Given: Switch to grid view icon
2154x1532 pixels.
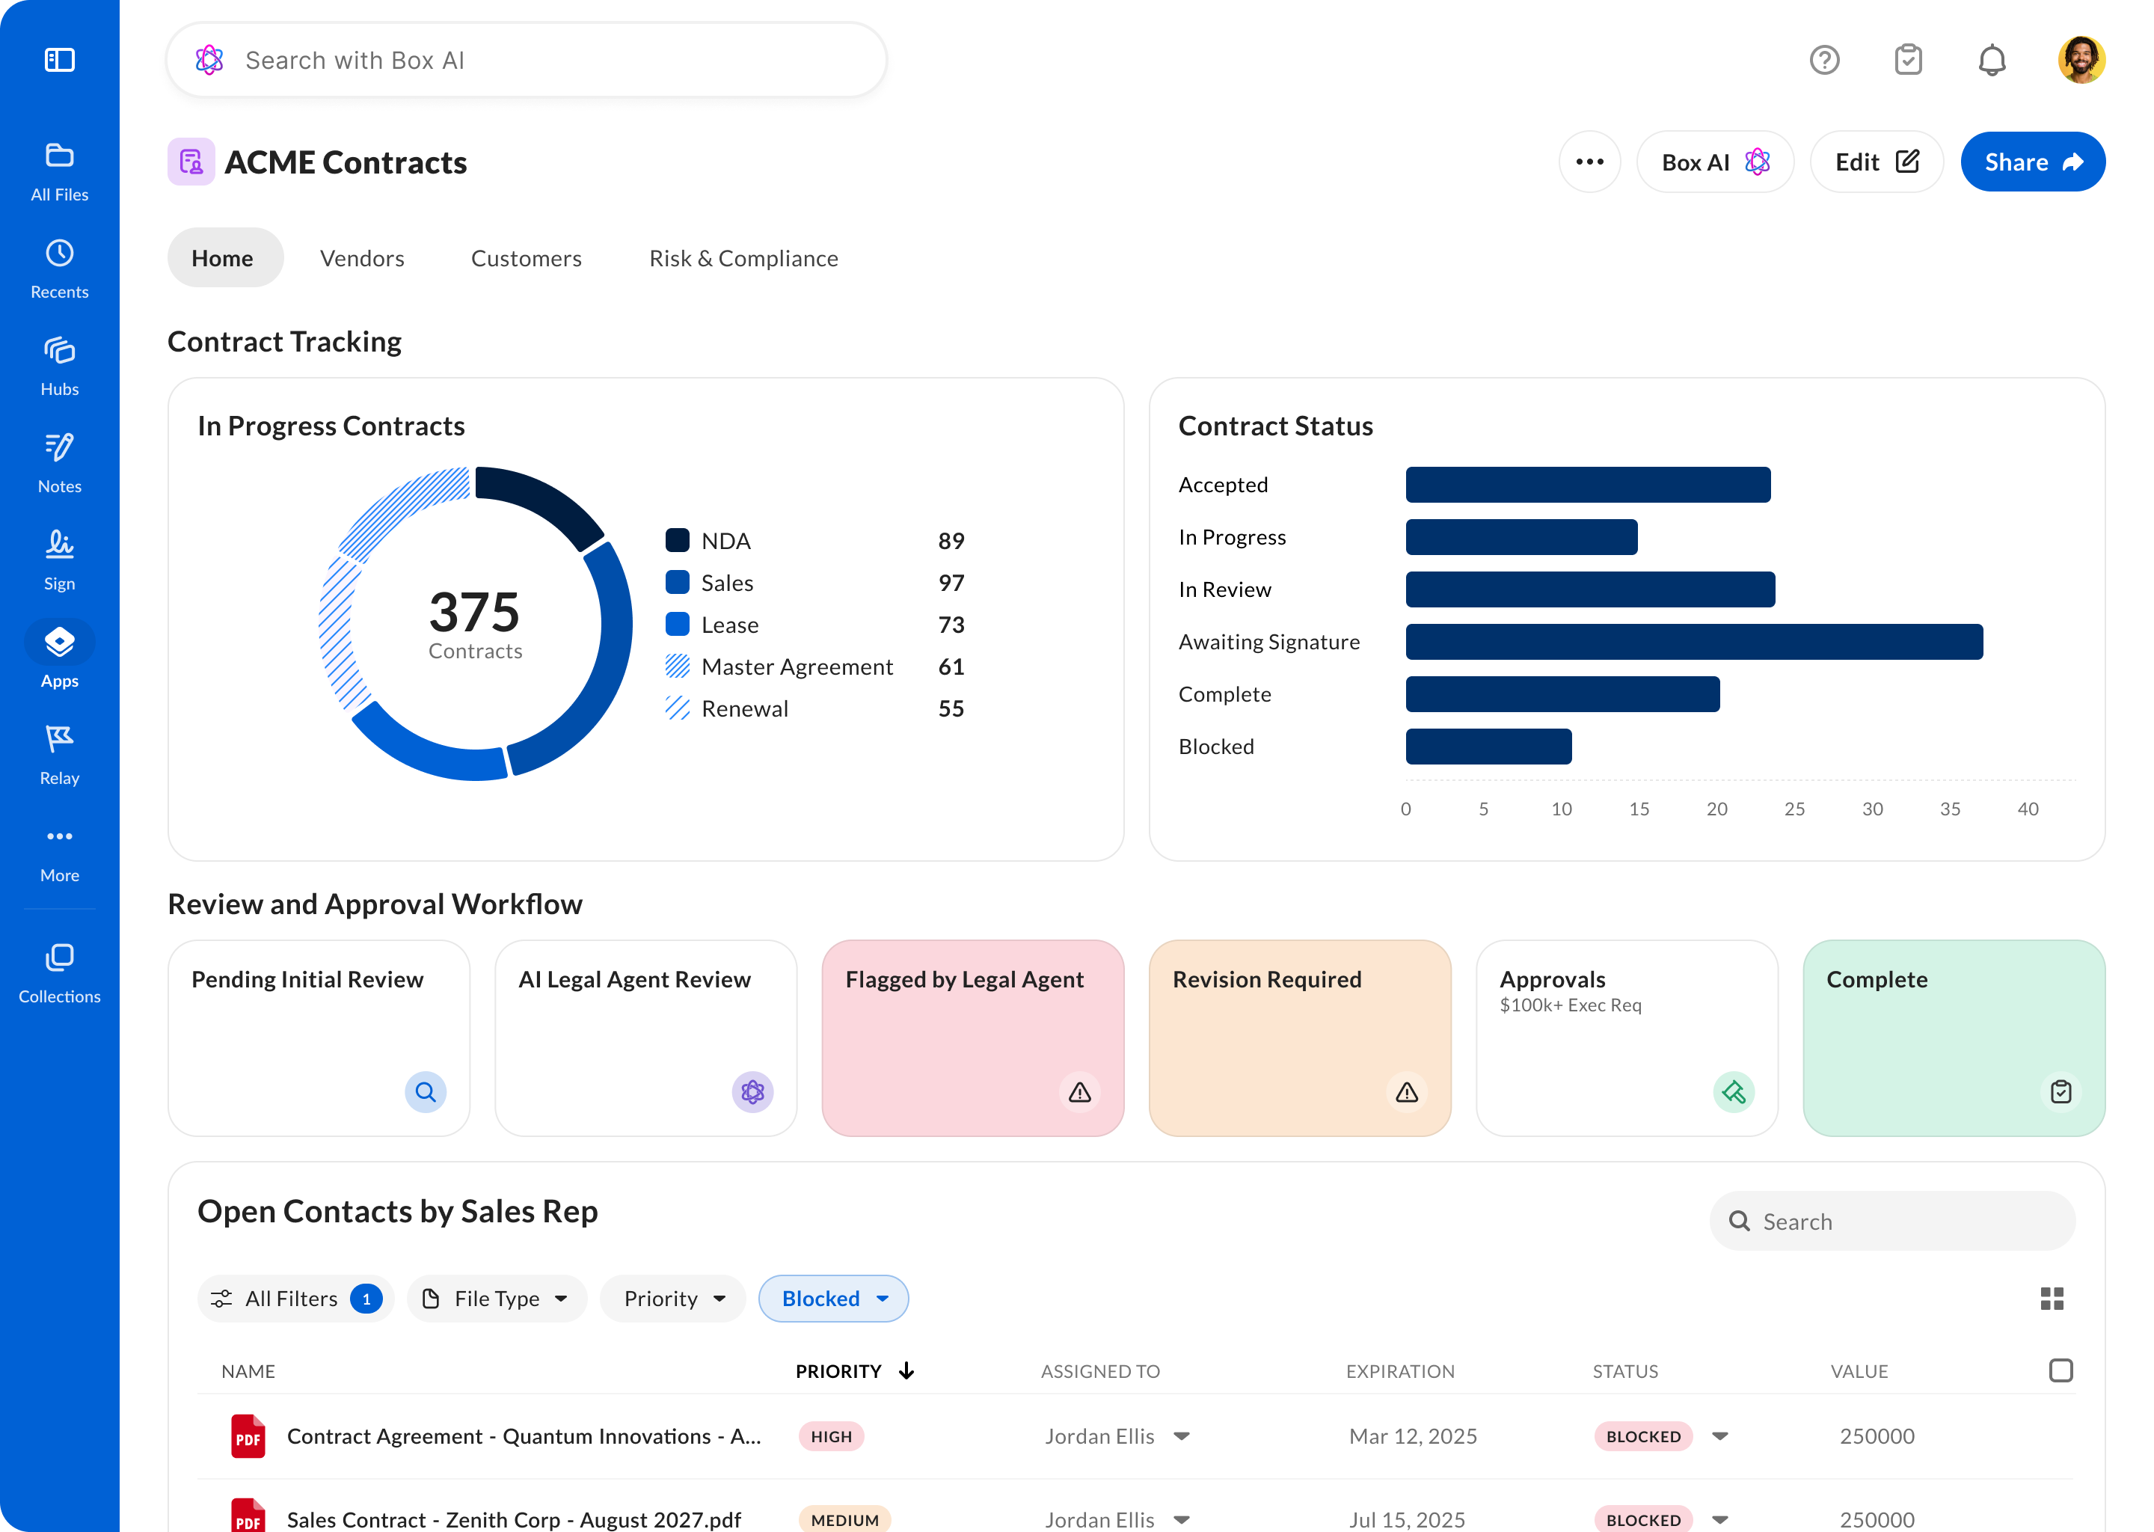Looking at the screenshot, I should point(2052,1299).
